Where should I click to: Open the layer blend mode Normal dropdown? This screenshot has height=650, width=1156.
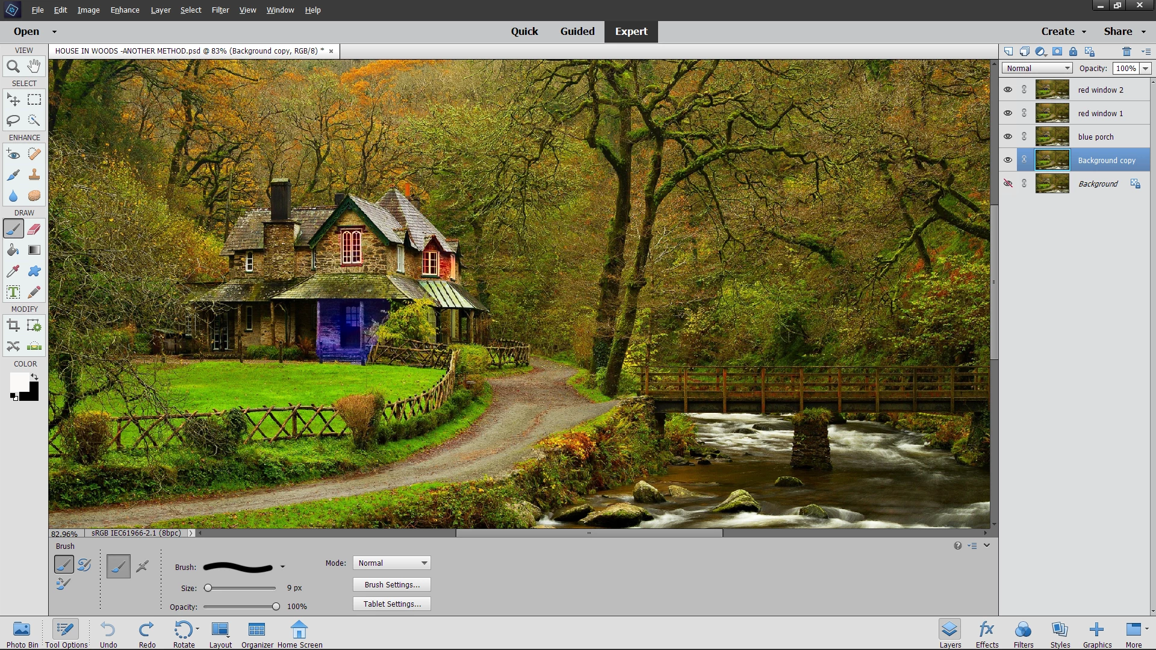[x=1037, y=69]
